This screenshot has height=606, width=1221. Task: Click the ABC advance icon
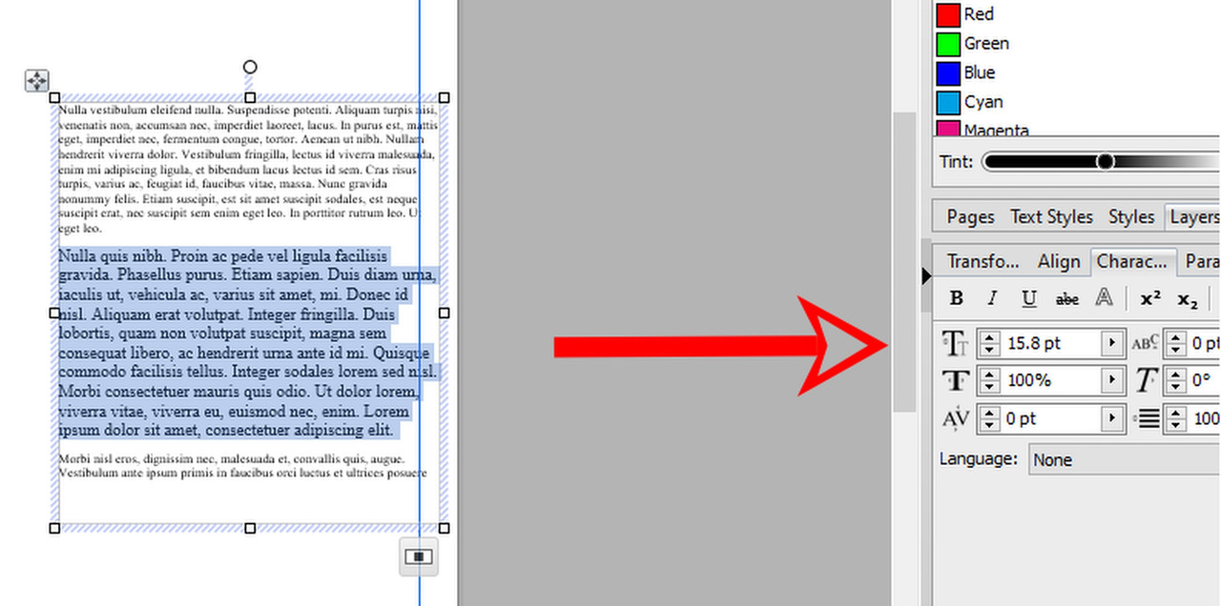[1145, 343]
